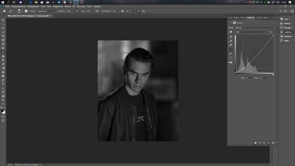Reset adjustment to defaults button
Viewport: 295px width, 166px height.
(264, 143)
